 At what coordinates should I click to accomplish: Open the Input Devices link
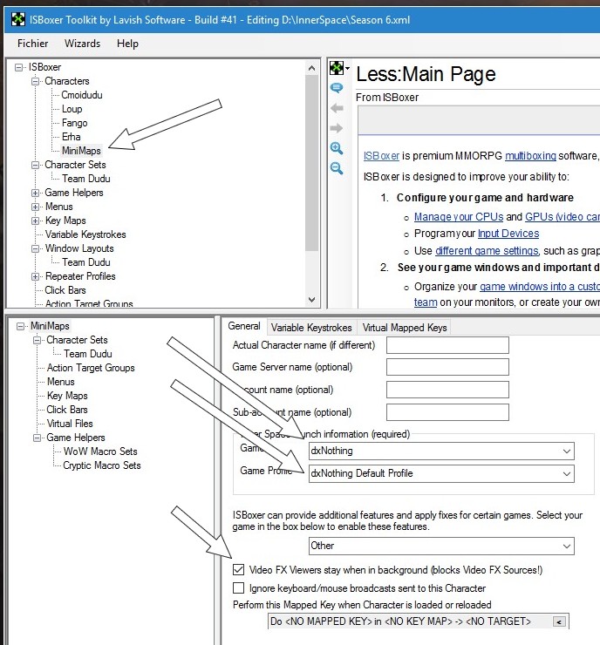[508, 234]
